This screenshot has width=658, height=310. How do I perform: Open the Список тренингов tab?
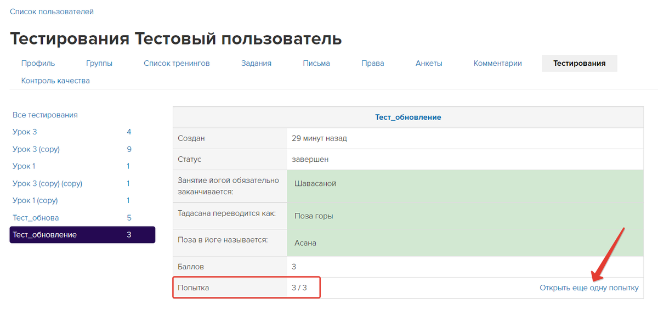[x=177, y=63]
